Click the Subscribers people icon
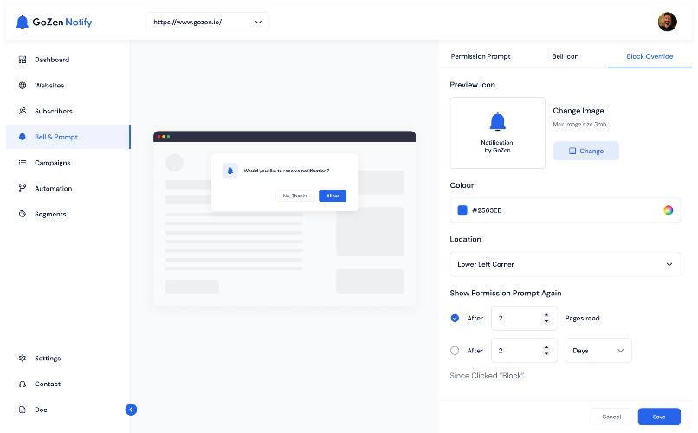 coord(23,111)
